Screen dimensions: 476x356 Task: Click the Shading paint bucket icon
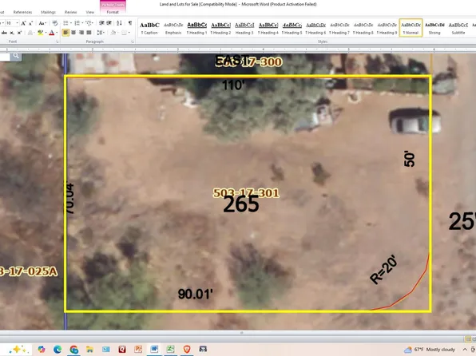tap(113, 33)
